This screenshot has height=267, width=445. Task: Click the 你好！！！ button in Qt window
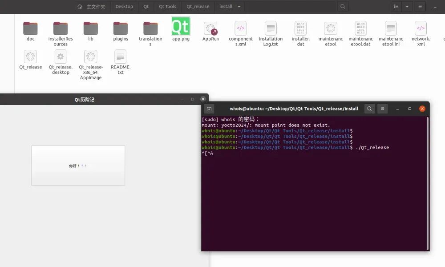[78, 166]
